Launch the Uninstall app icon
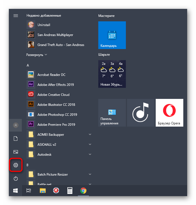Image resolution: width=196 pixels, height=205 pixels. tap(31, 25)
